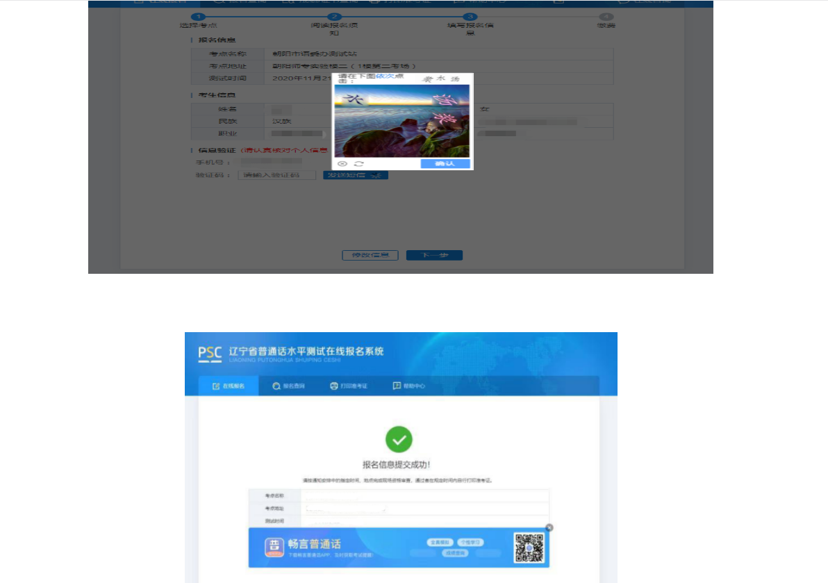
Task: Open the 在线报名 tab
Action: [x=229, y=386]
